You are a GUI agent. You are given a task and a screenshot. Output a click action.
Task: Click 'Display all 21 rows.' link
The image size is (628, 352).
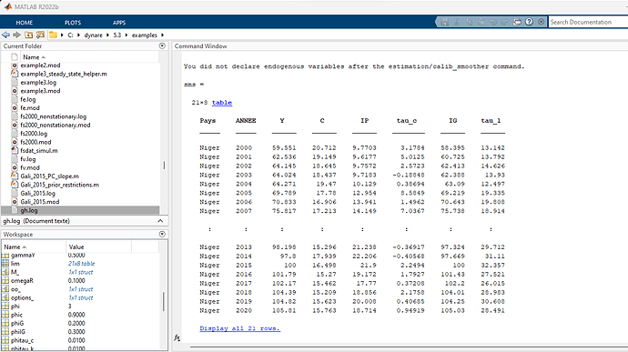240,328
